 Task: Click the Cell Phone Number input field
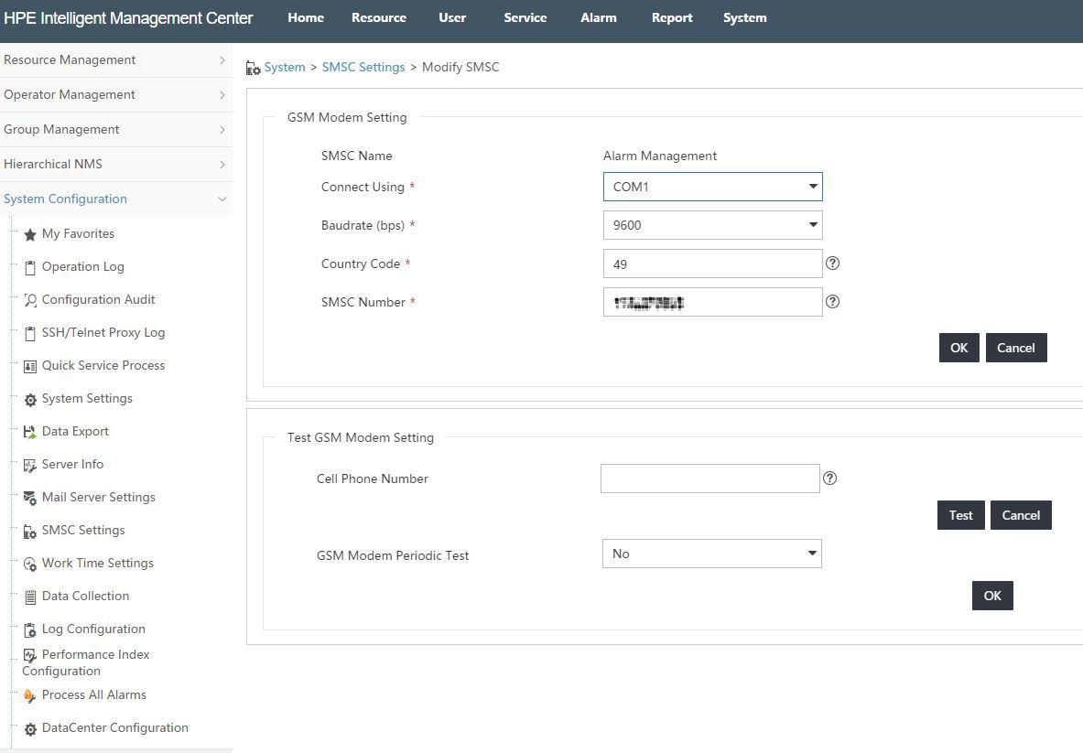click(710, 479)
